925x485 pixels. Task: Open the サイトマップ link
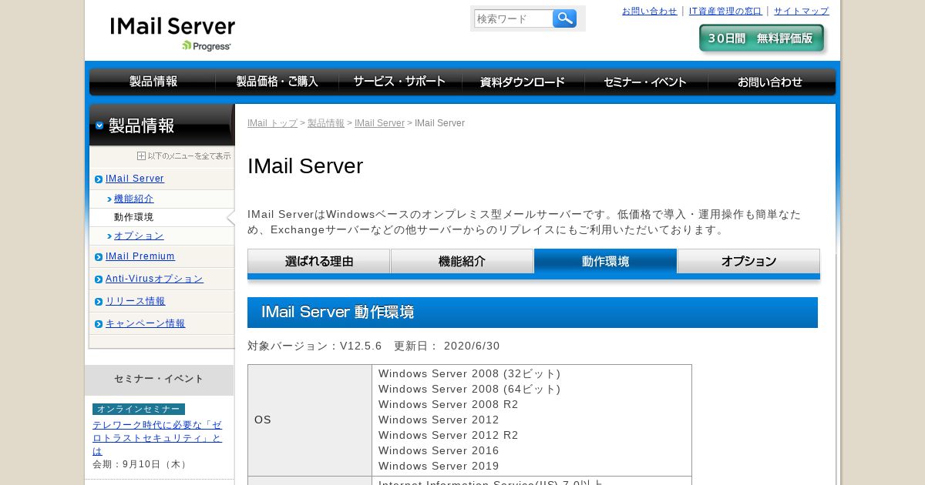[802, 11]
